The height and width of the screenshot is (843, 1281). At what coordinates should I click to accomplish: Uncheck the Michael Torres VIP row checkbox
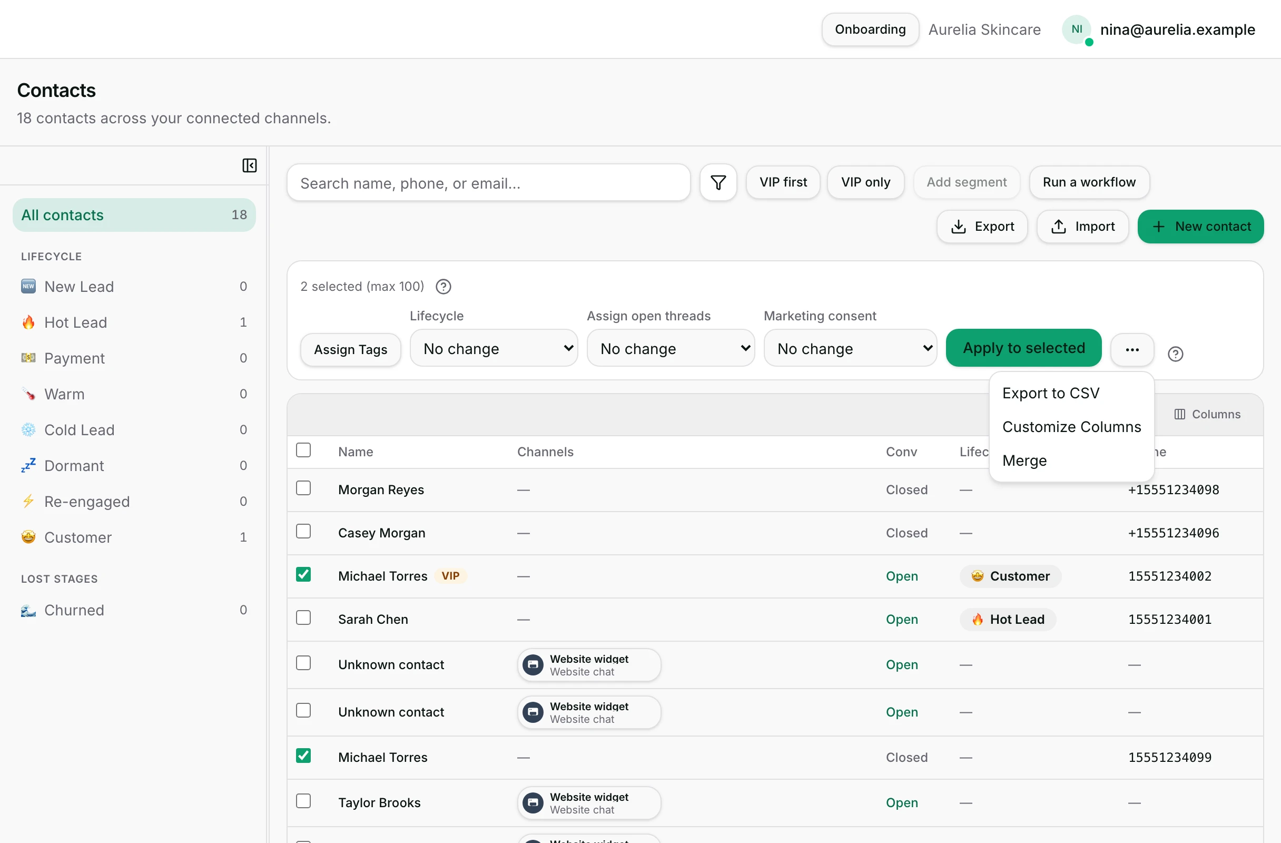click(x=303, y=574)
